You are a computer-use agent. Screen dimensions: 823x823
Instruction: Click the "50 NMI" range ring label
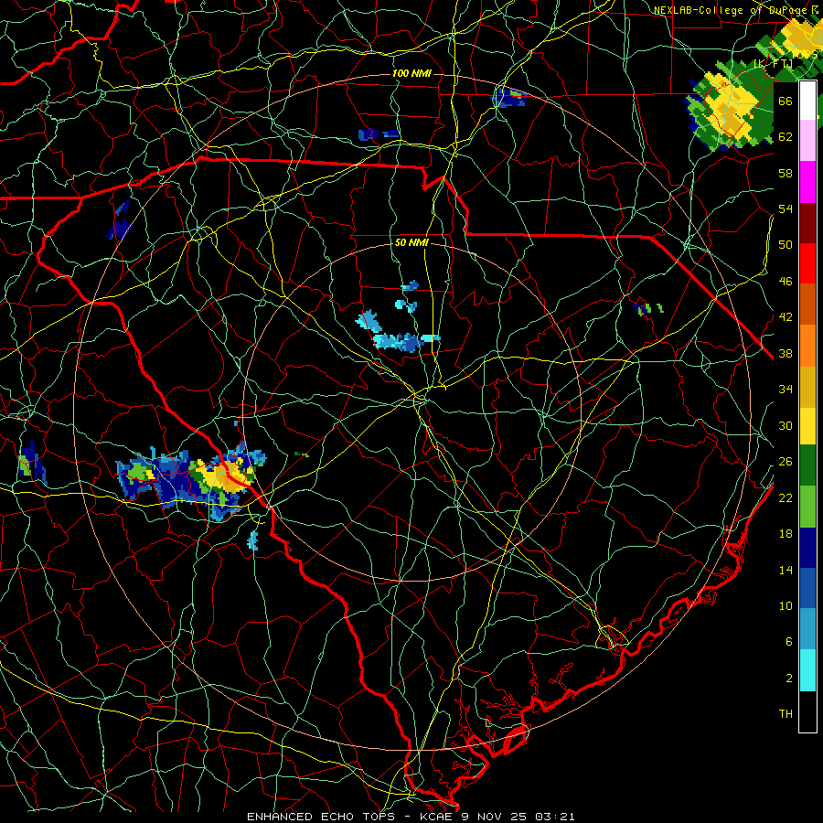tap(411, 243)
